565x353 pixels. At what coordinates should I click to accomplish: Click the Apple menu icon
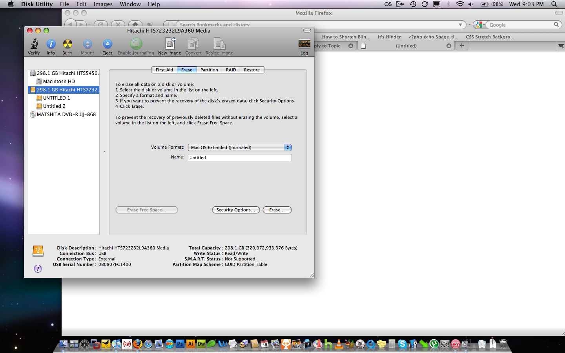tap(11, 4)
